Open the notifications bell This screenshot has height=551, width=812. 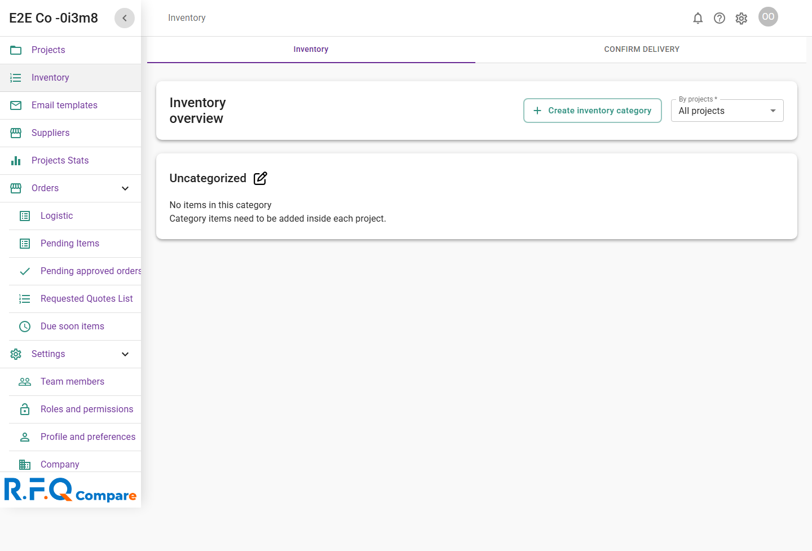[698, 18]
